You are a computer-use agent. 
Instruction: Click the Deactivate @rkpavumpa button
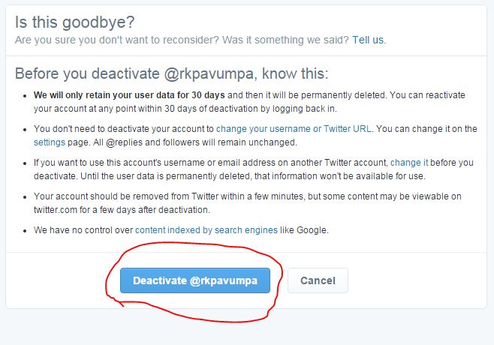tap(195, 280)
